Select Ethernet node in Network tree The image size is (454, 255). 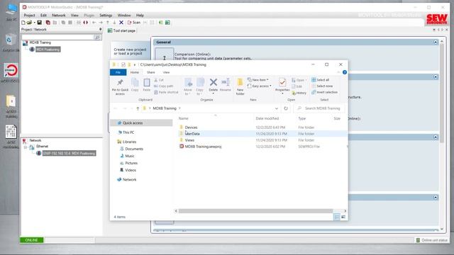(x=43, y=147)
